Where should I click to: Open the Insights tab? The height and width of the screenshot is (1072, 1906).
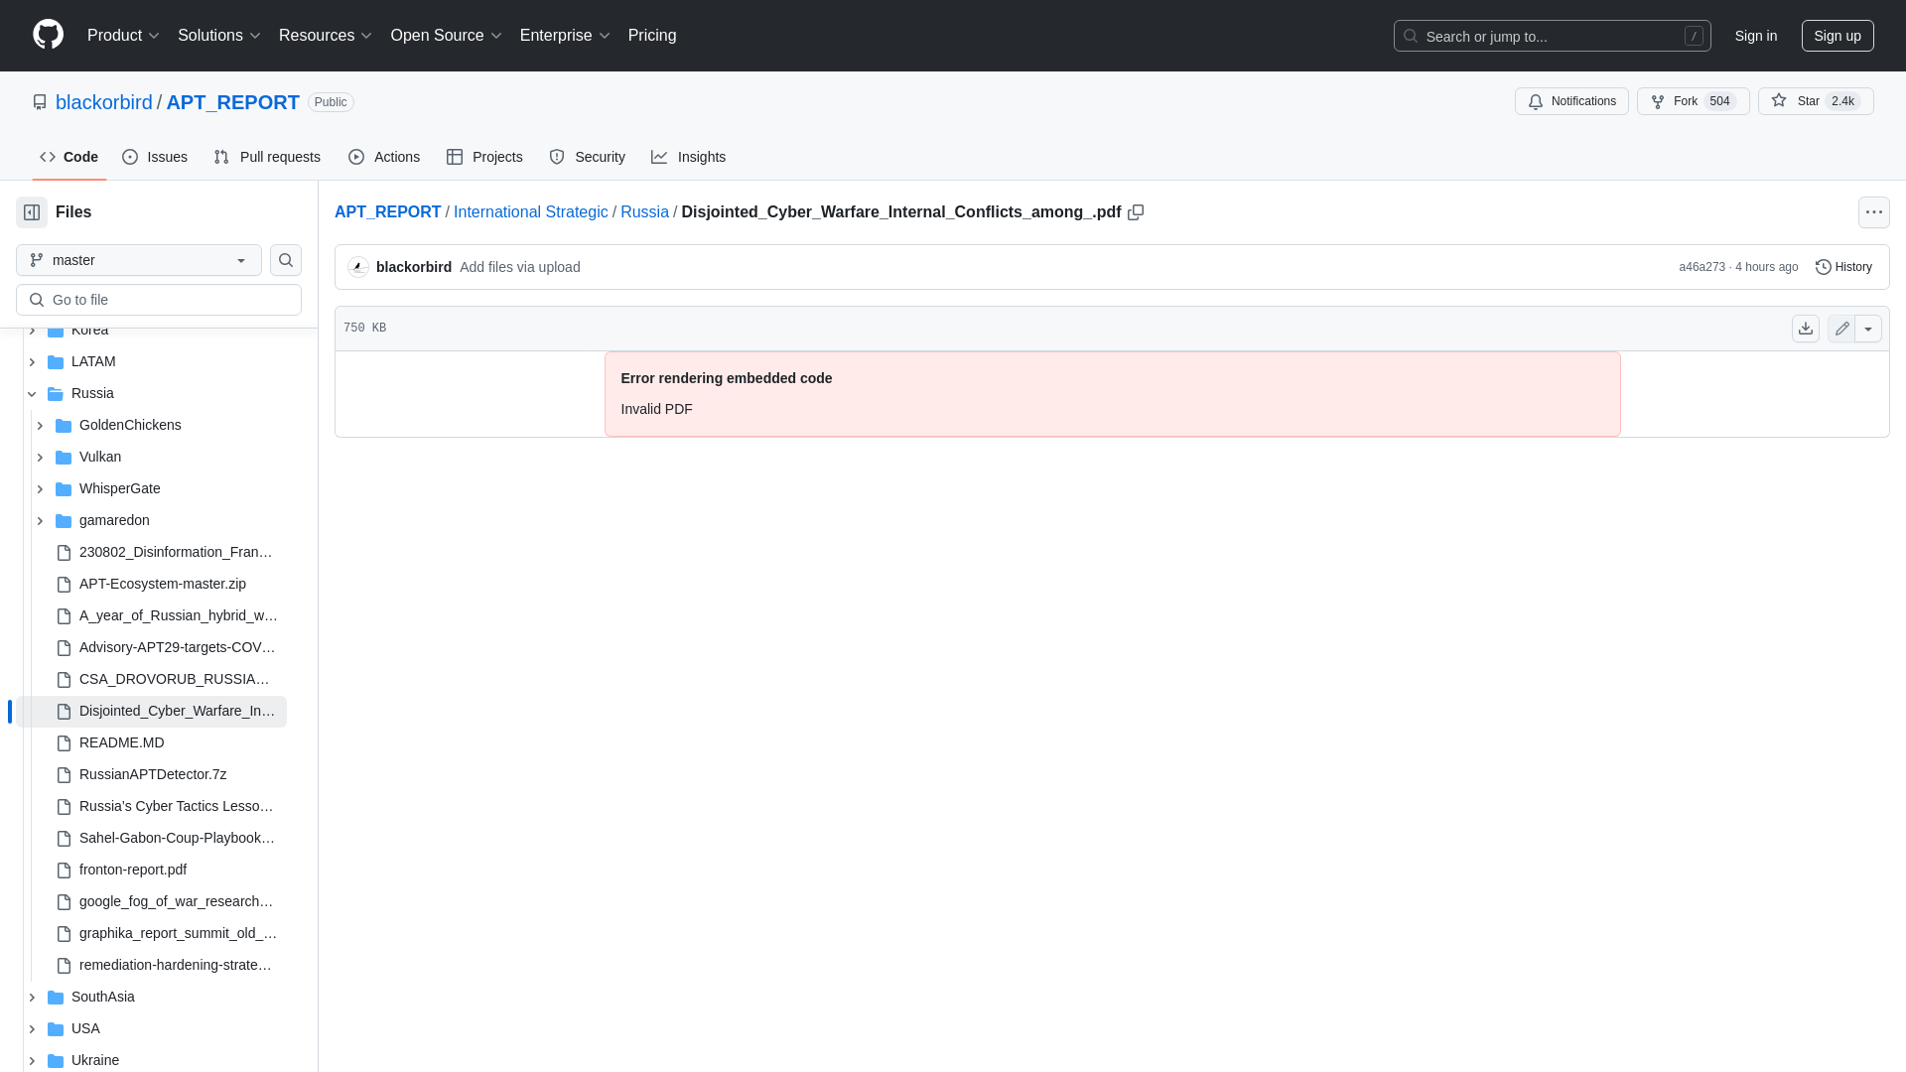[688, 157]
